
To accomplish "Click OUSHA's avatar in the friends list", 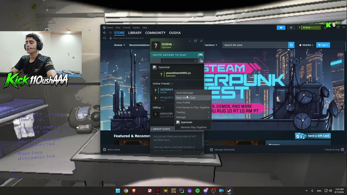I will pos(156,45).
